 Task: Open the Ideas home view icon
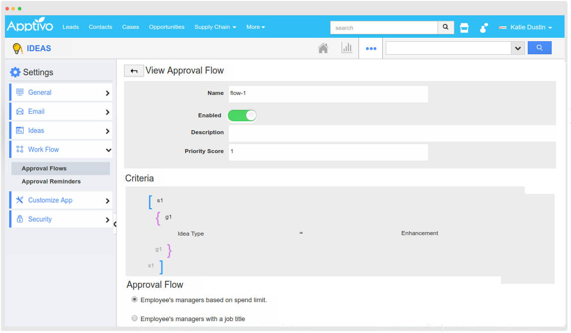[323, 47]
